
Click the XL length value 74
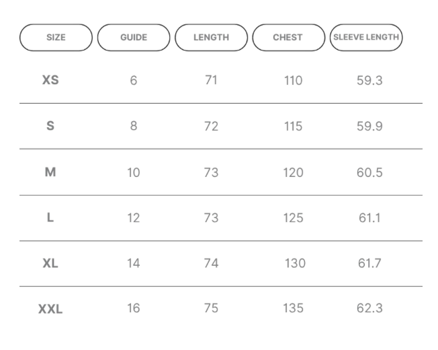211,263
